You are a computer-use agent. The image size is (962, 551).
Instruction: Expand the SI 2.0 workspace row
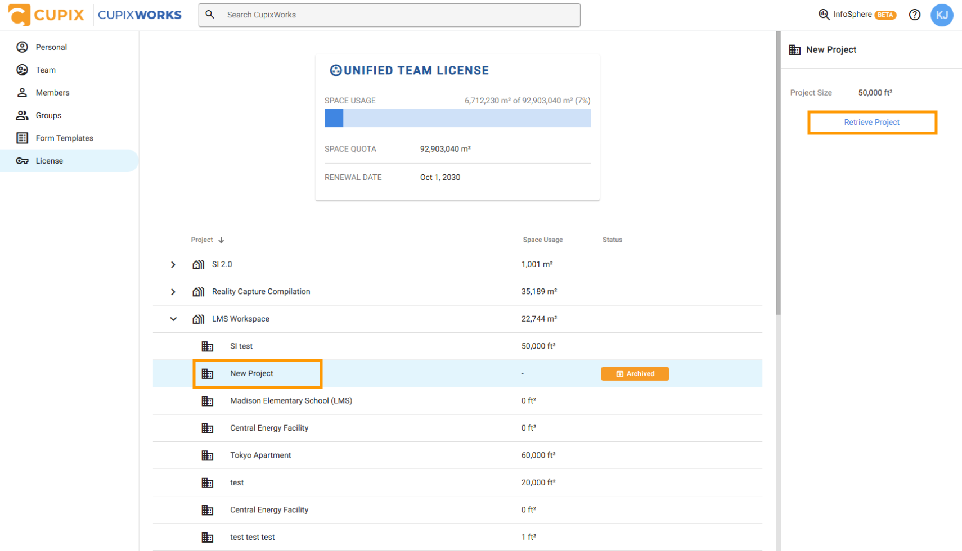(173, 264)
